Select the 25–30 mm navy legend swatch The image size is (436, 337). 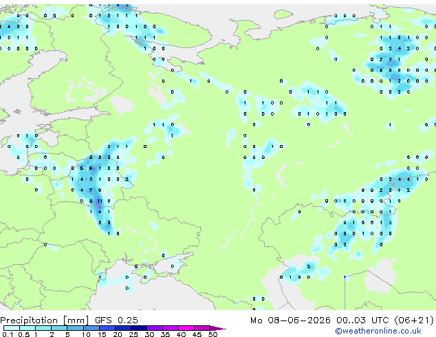139,328
